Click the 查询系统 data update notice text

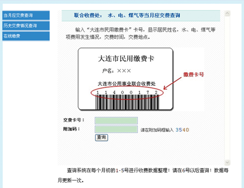[143, 175]
